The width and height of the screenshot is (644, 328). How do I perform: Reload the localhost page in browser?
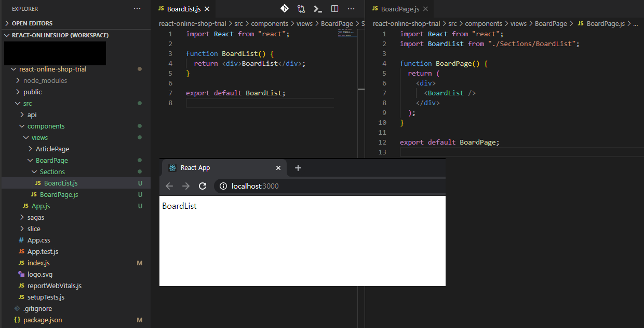point(203,186)
